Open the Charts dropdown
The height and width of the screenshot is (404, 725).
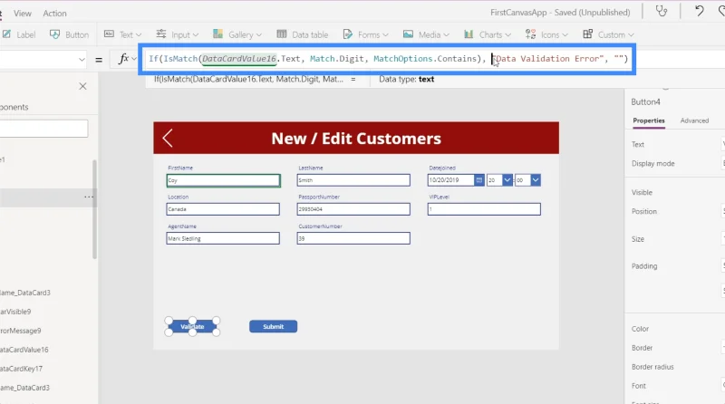(x=488, y=34)
